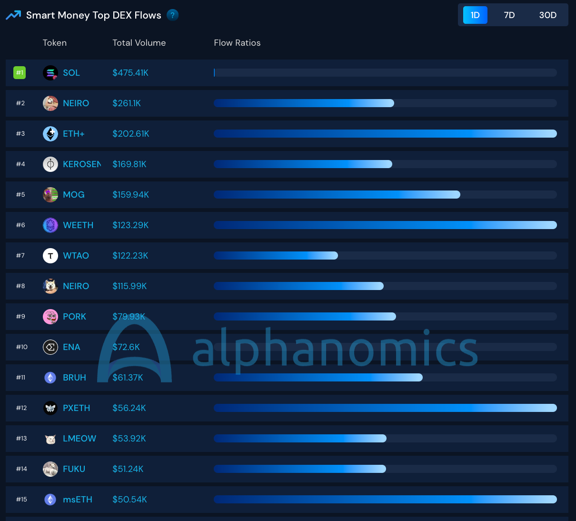This screenshot has height=521, width=576.
Task: Click the Token column header
Action: (x=55, y=43)
